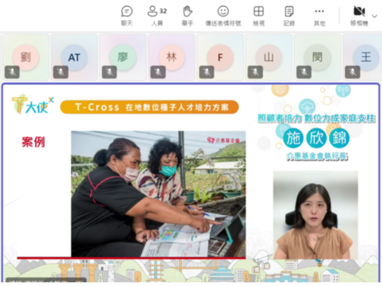The image size is (382, 286).
Task: Click muted mic icon on AT tile
Action: click(x=61, y=72)
